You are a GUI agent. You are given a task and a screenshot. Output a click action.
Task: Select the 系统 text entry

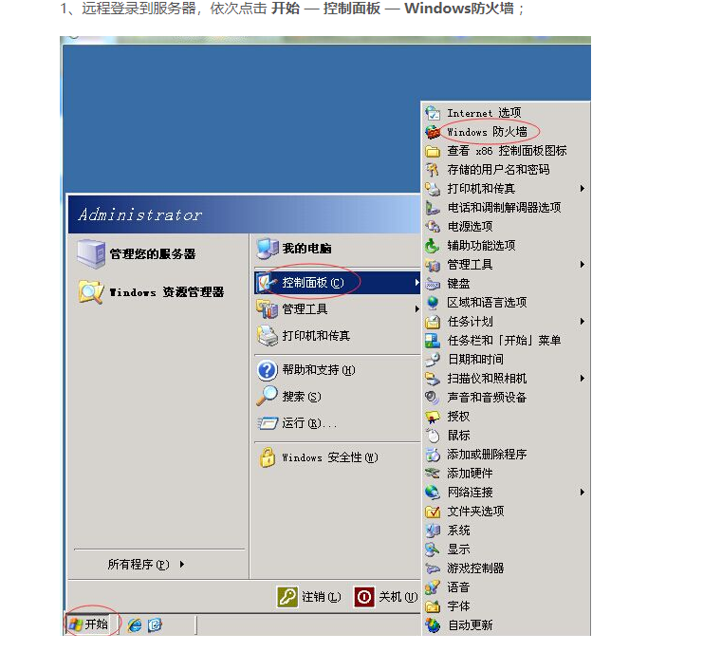458,531
